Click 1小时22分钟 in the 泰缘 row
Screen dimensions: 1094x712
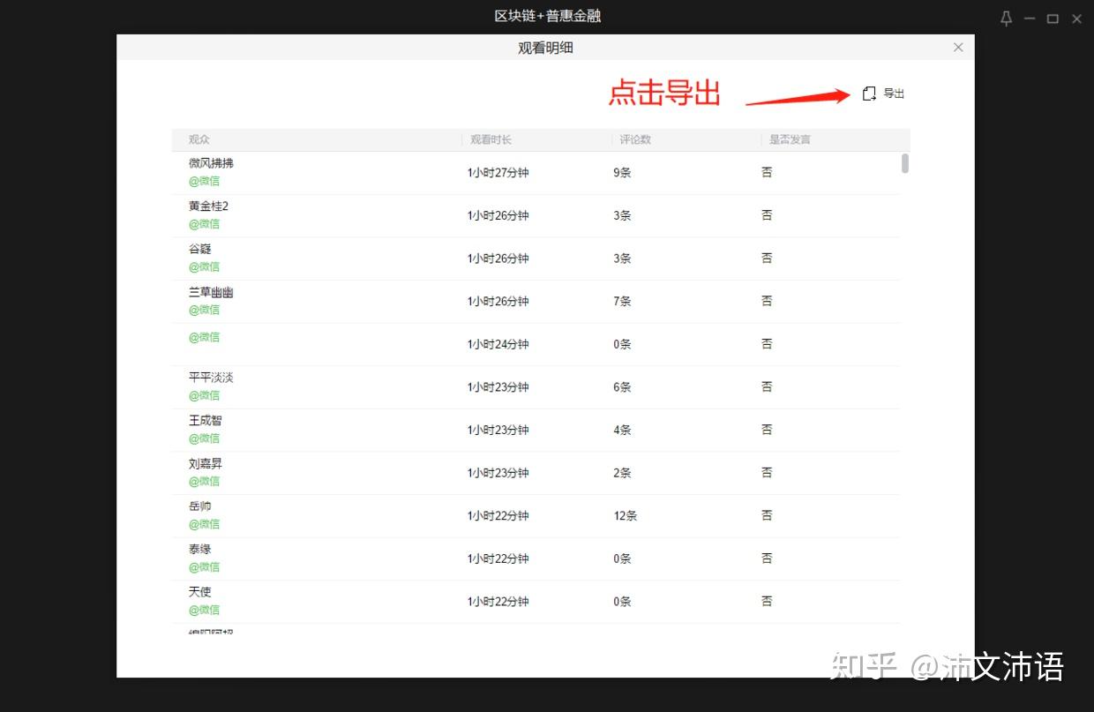coord(498,558)
